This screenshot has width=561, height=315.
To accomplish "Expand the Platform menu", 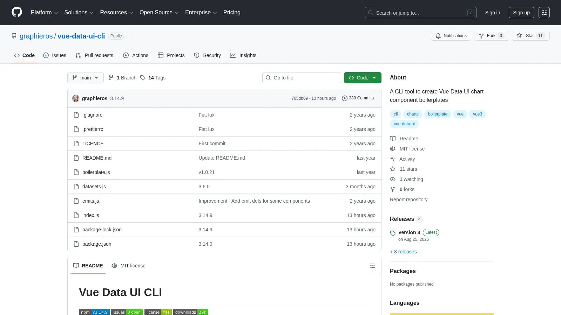I will click(44, 13).
